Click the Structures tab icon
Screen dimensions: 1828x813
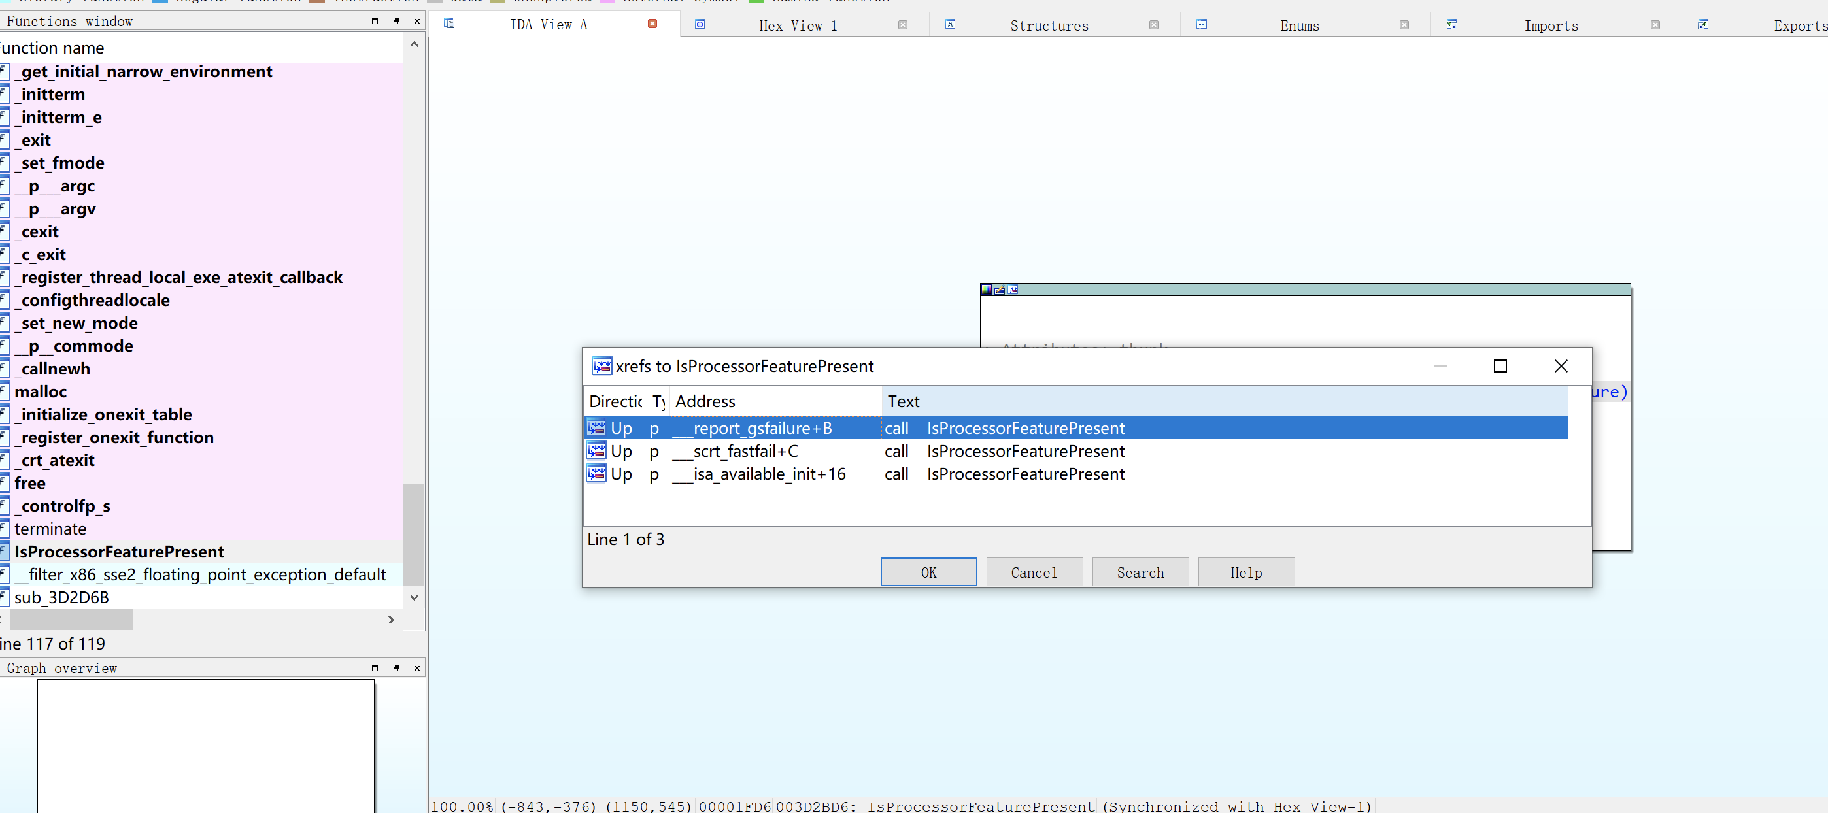950,24
